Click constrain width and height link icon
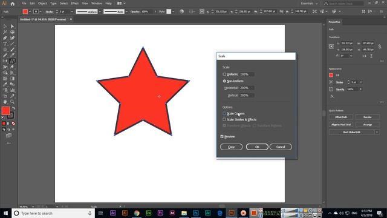 [281, 12]
